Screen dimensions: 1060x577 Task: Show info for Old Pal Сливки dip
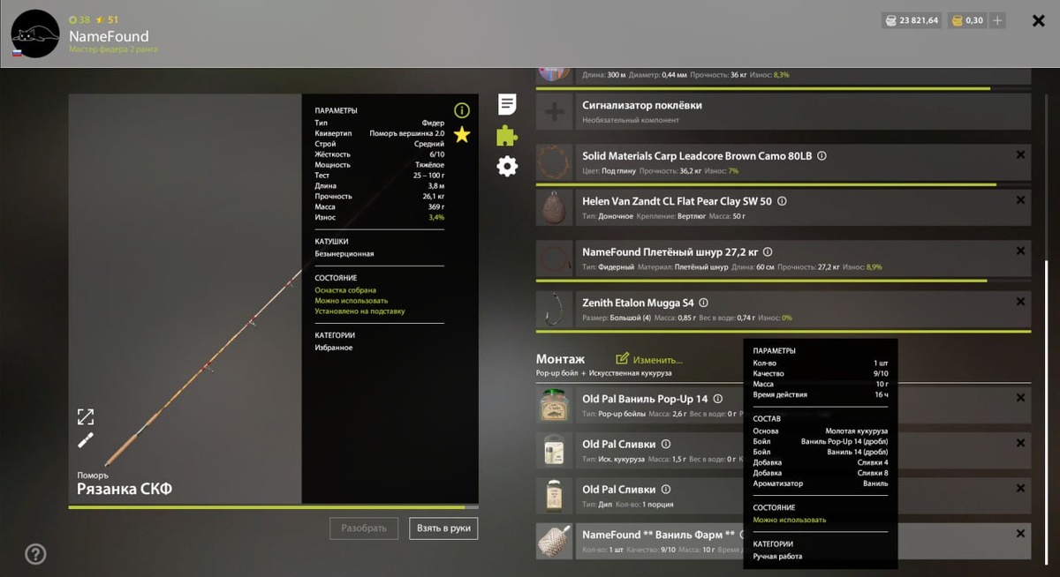point(666,490)
